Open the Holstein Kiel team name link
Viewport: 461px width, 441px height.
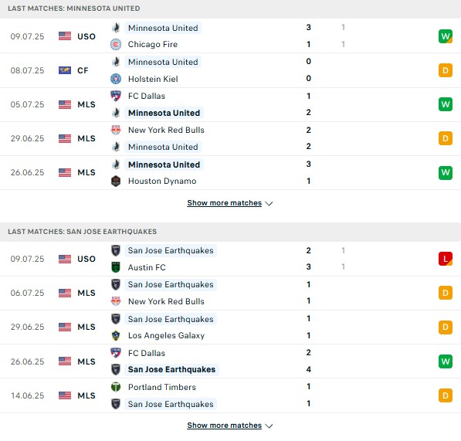tap(153, 79)
